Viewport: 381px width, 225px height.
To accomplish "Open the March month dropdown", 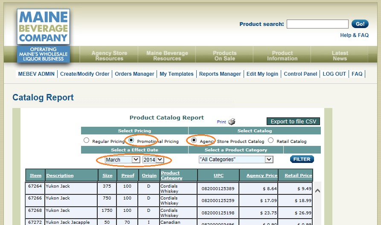I will pyautogui.click(x=122, y=159).
